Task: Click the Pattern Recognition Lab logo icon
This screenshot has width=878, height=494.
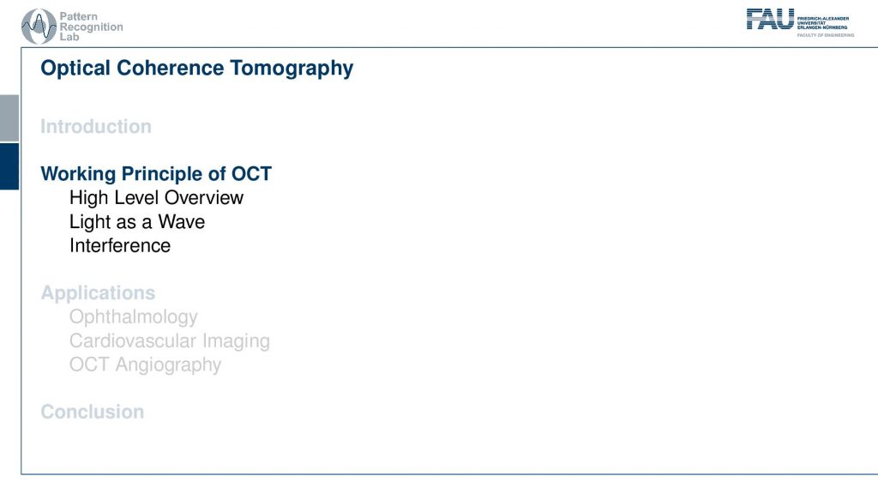Action: point(39,27)
